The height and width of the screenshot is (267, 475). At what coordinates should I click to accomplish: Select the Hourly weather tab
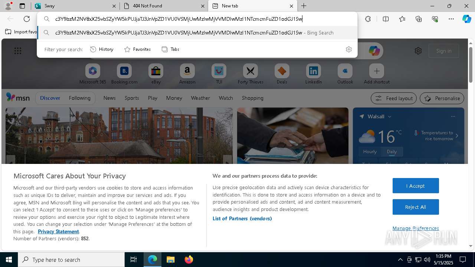[370, 151]
